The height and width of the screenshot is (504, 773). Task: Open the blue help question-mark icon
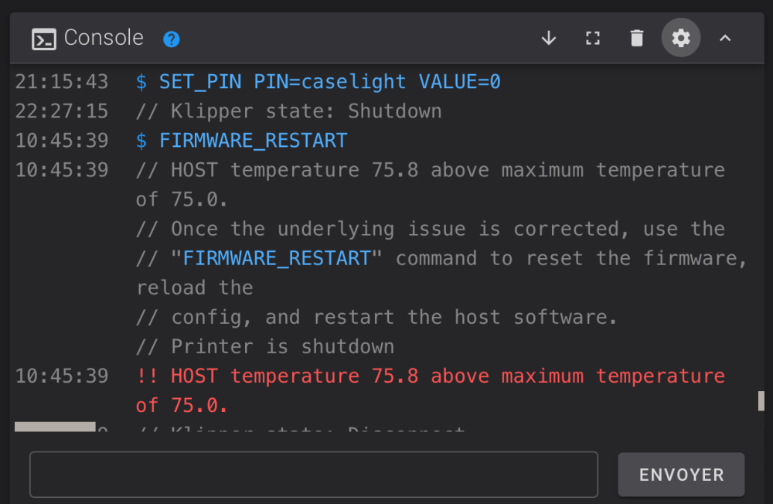[x=171, y=39]
